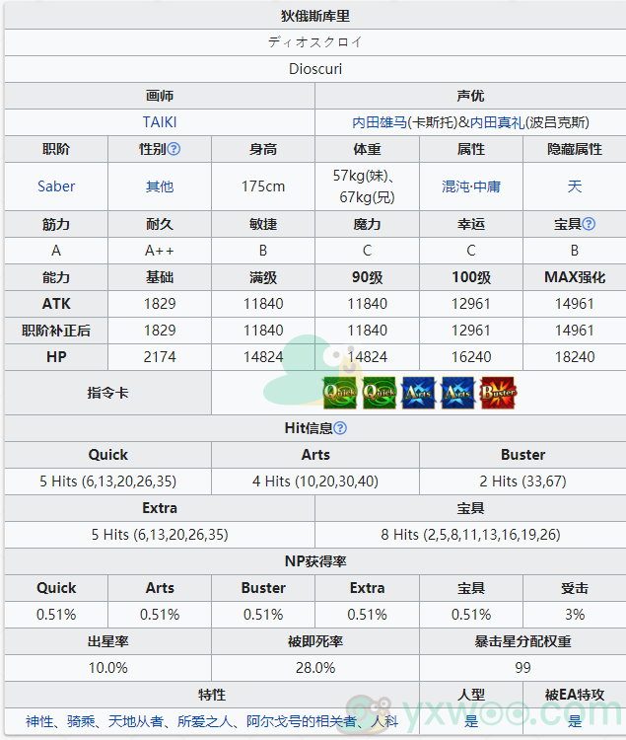Click the second blue Arts command card
The height and width of the screenshot is (740, 626).
point(458,393)
